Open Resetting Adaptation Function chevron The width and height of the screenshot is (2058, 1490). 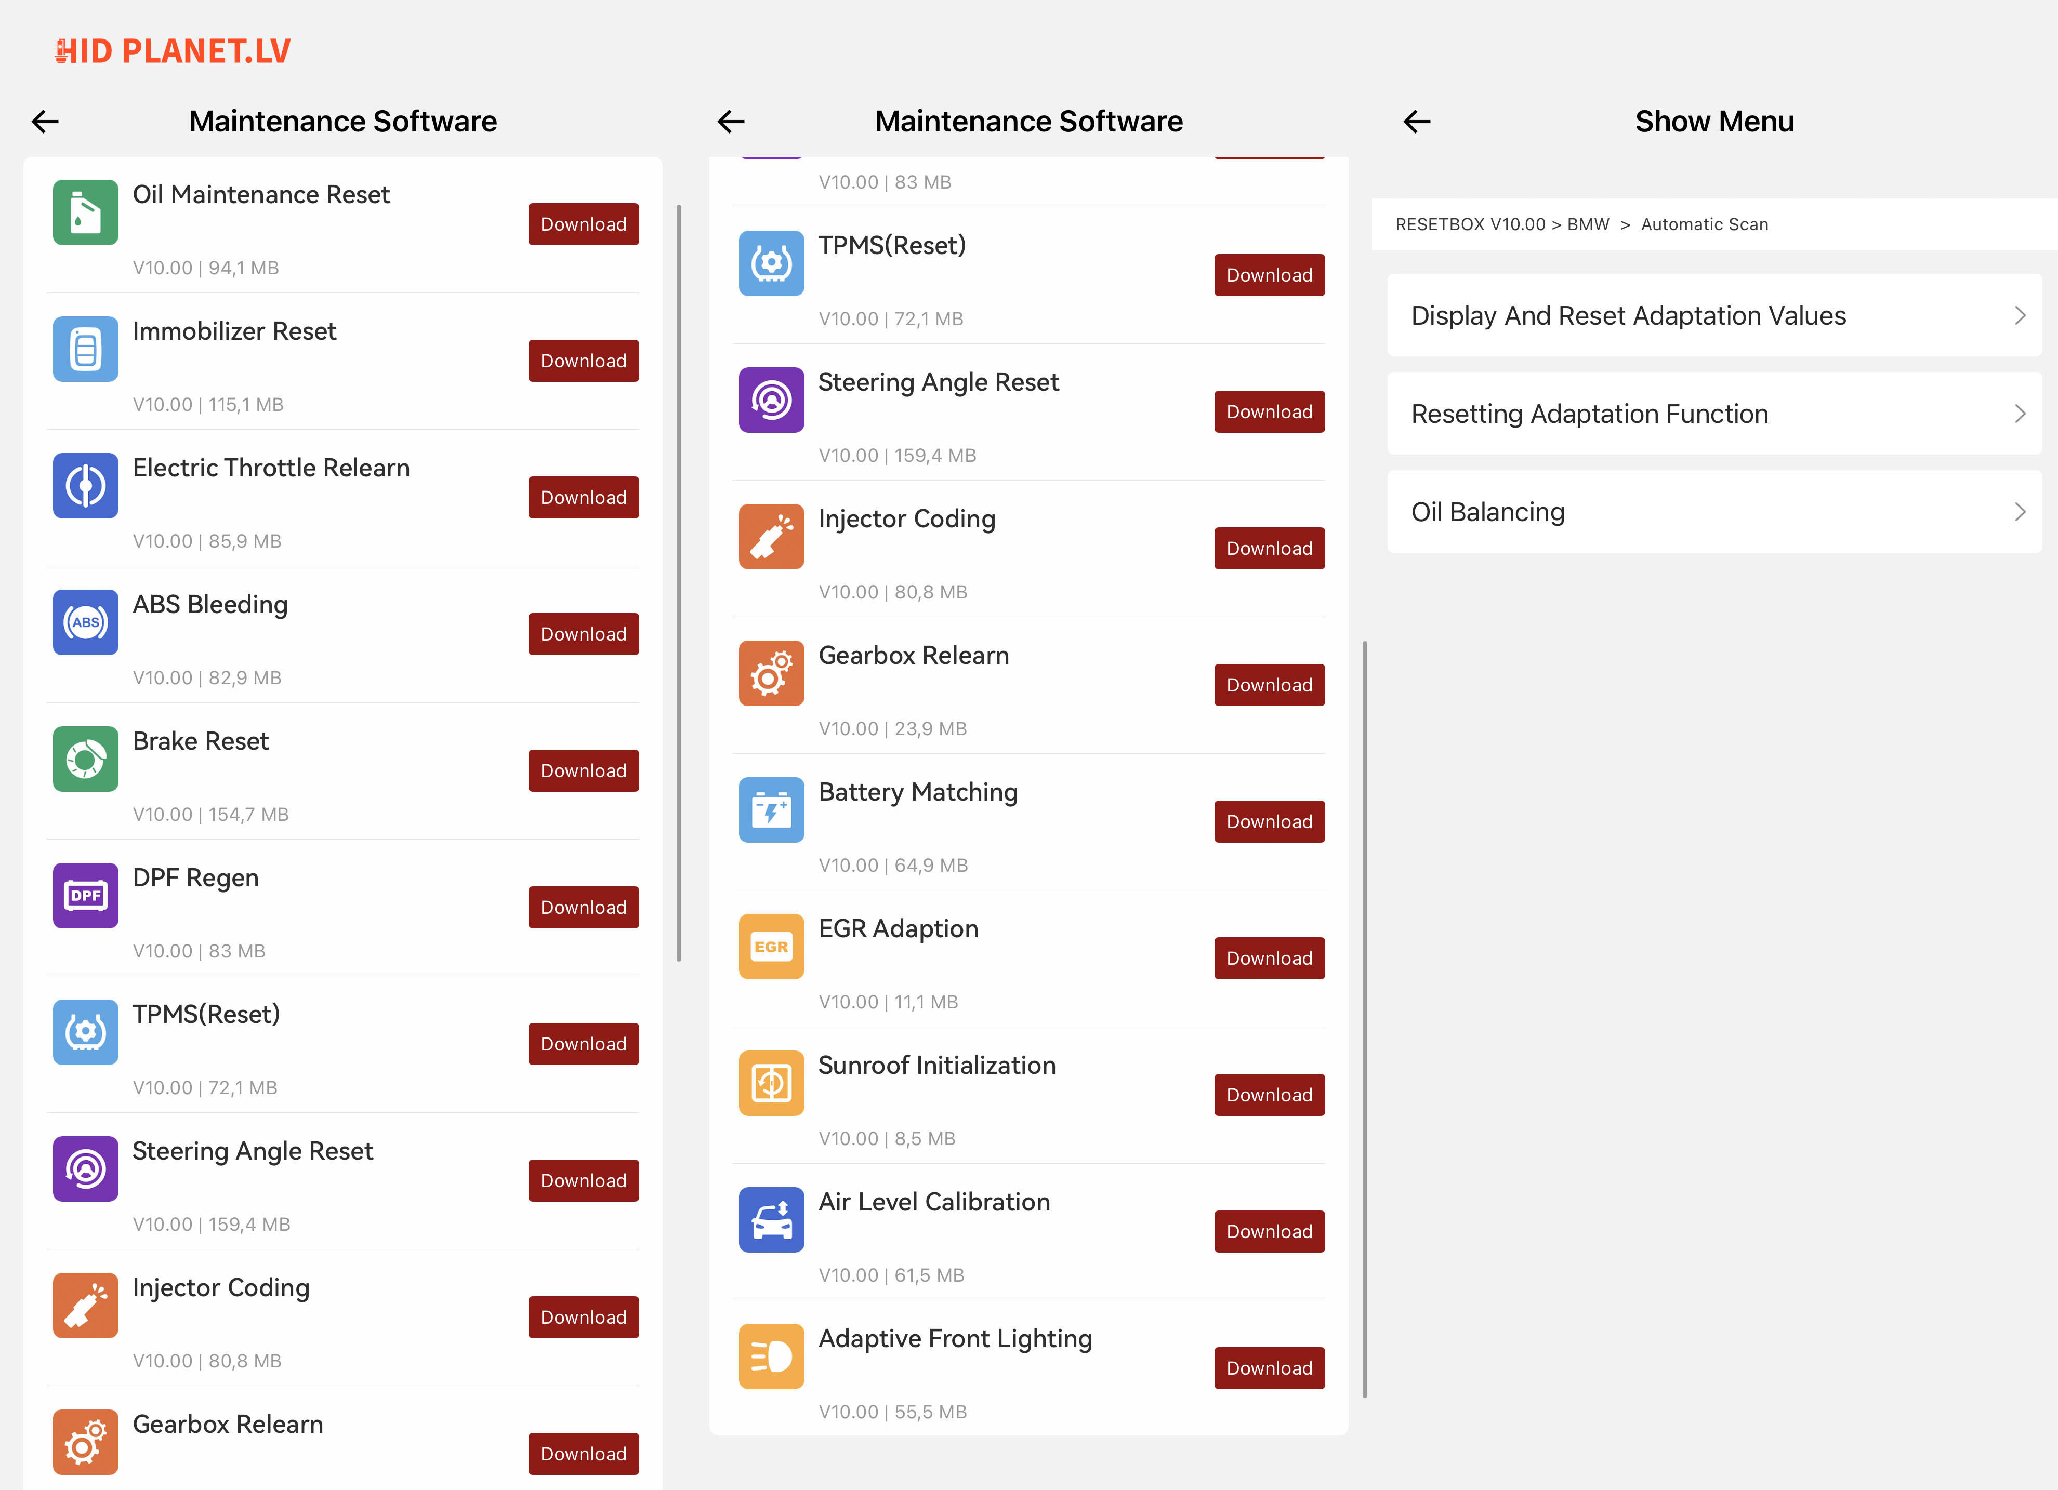[x=2020, y=414]
